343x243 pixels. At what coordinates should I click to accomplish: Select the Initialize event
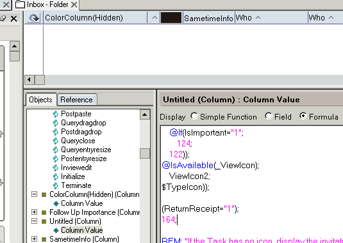coord(73,176)
